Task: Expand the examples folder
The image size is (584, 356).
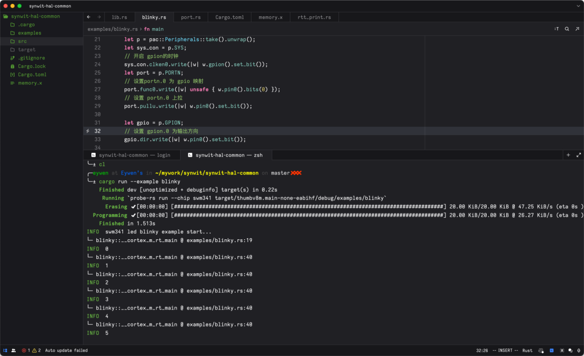Action: [x=29, y=33]
